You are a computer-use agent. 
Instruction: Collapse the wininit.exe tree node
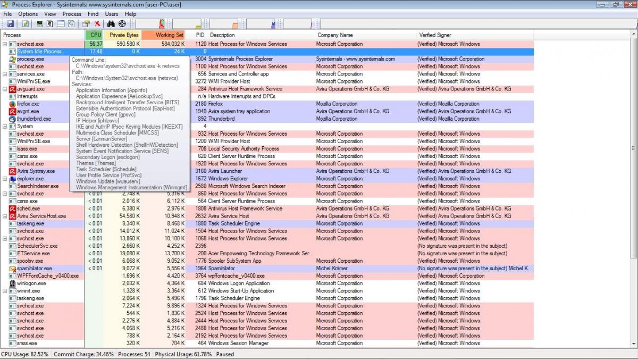[5, 291]
